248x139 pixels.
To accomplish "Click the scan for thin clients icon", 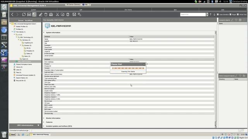I will (29, 15).
